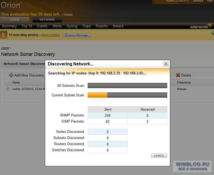Click the red X Delete icon
The height and width of the screenshot is (175, 214).
coord(178,75)
